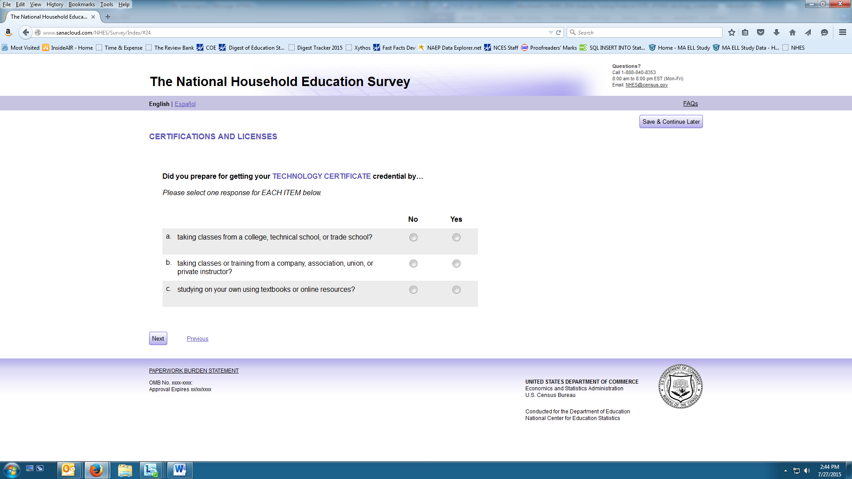Click the reload page icon
852x479 pixels.
pyautogui.click(x=559, y=32)
